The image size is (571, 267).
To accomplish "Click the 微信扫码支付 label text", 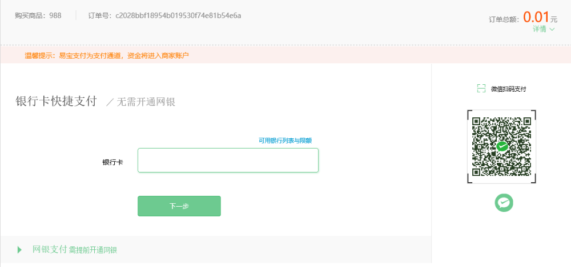I will pos(508,89).
